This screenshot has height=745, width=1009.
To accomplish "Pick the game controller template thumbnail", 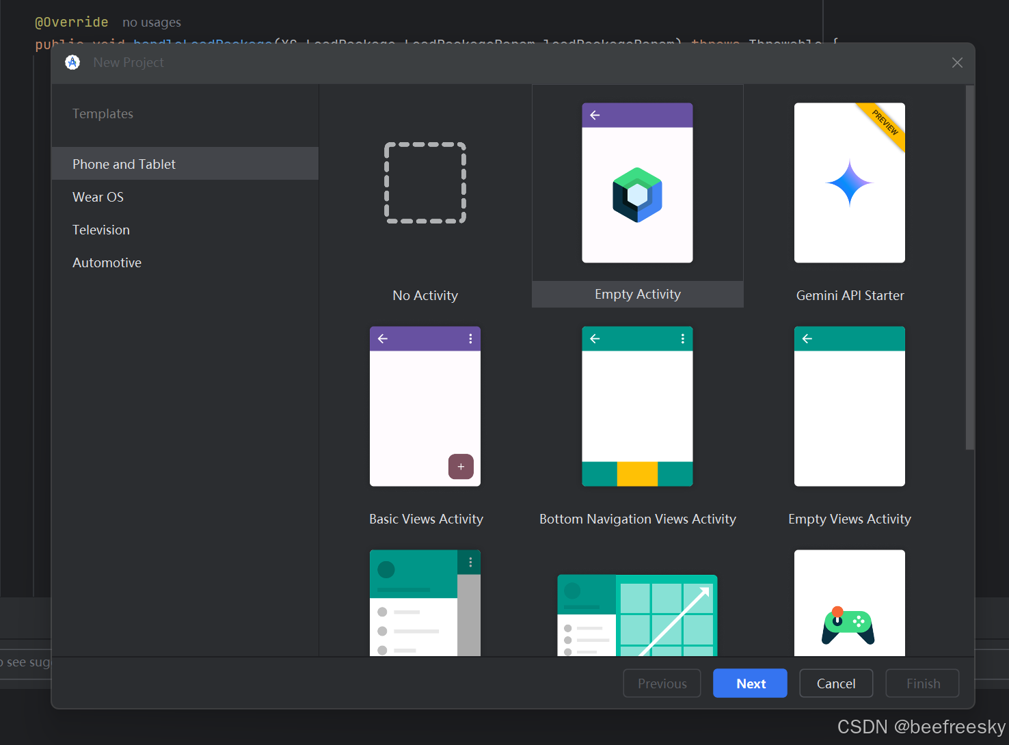I will click(x=850, y=603).
